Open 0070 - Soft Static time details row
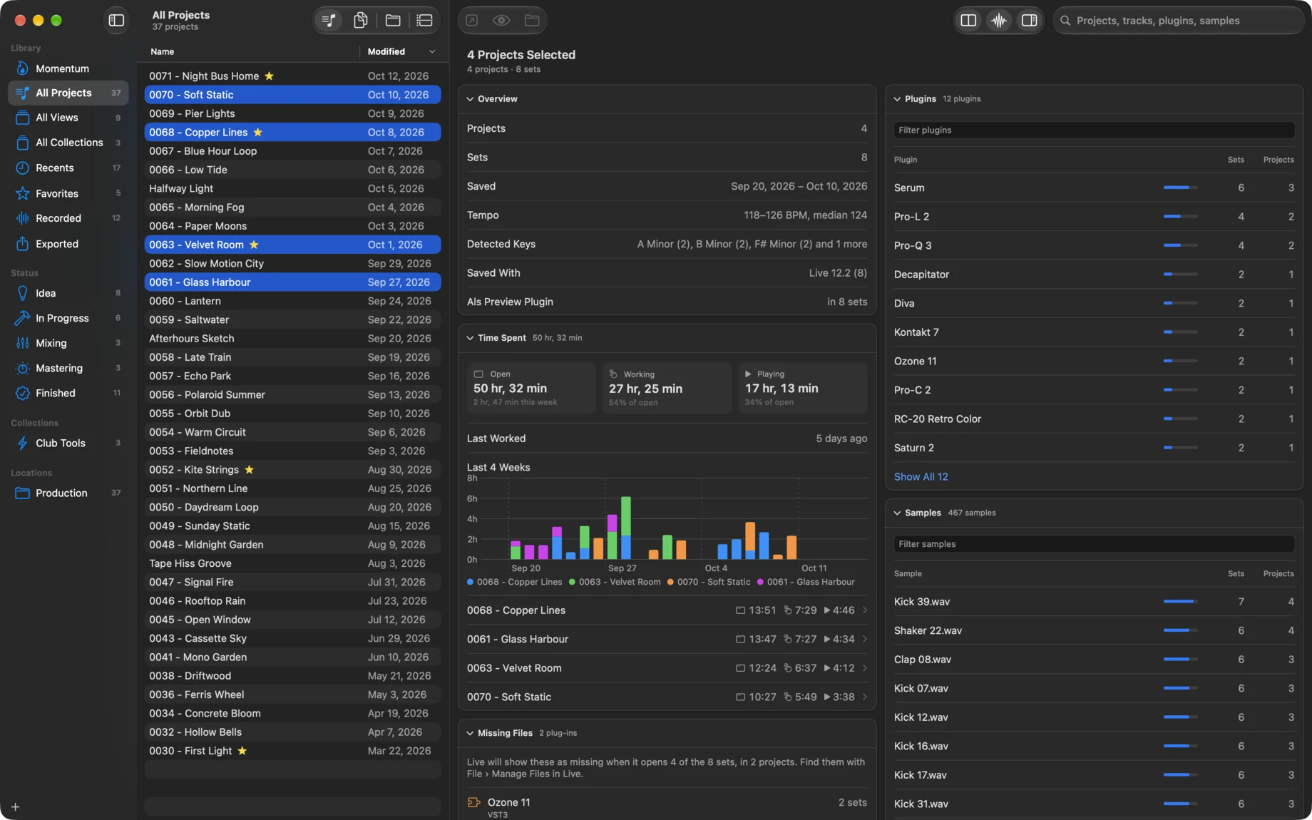Screen dimensions: 1312x820 click(x=667, y=697)
